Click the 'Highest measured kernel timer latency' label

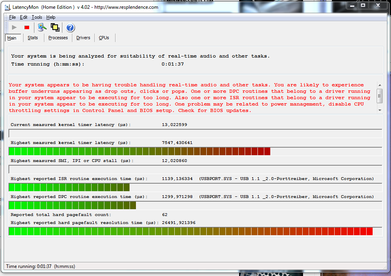[x=71, y=142]
